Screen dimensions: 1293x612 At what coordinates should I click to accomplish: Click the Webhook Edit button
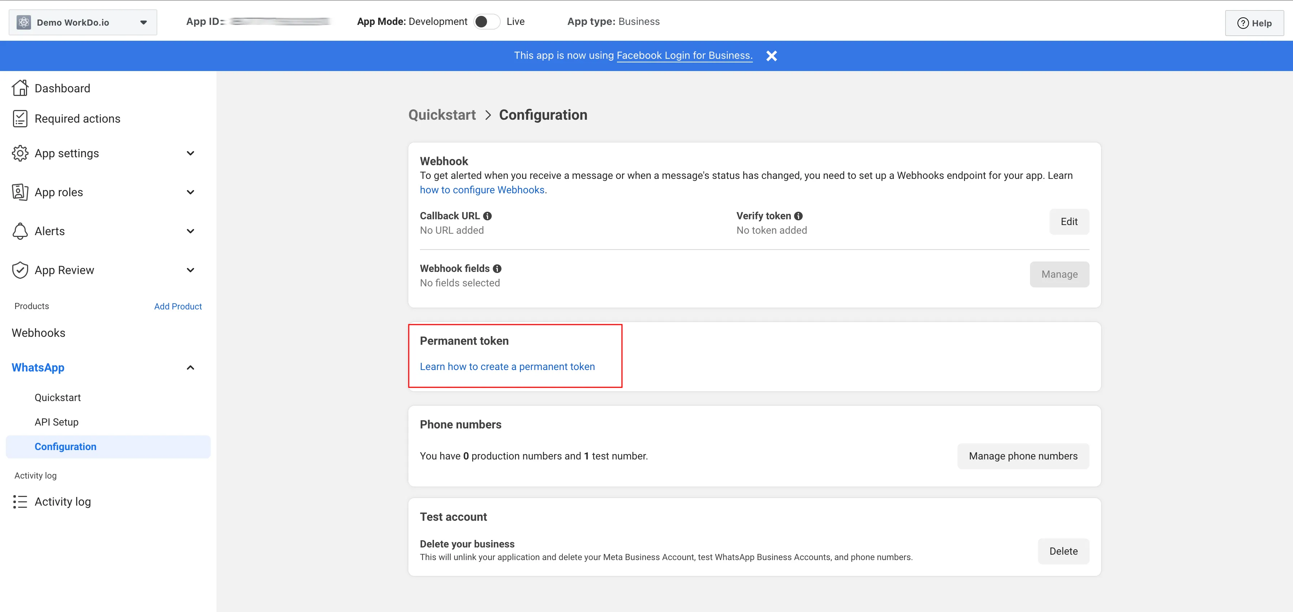tap(1069, 222)
